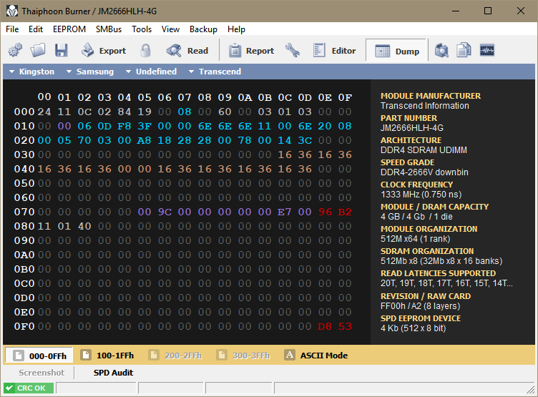Select the 200-2FFh page tab
538x397 pixels.
click(x=175, y=355)
